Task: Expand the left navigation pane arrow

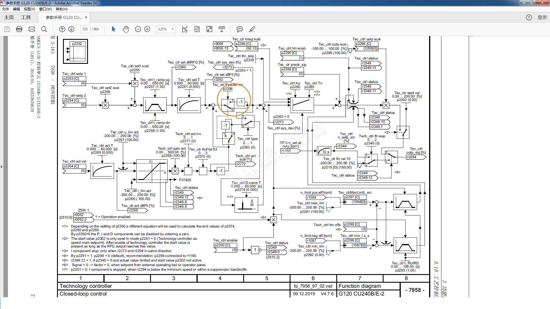Action: 2,167
